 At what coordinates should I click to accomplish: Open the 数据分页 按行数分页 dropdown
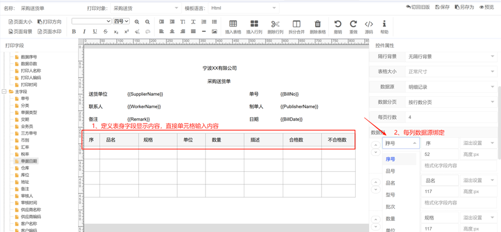[x=451, y=102]
